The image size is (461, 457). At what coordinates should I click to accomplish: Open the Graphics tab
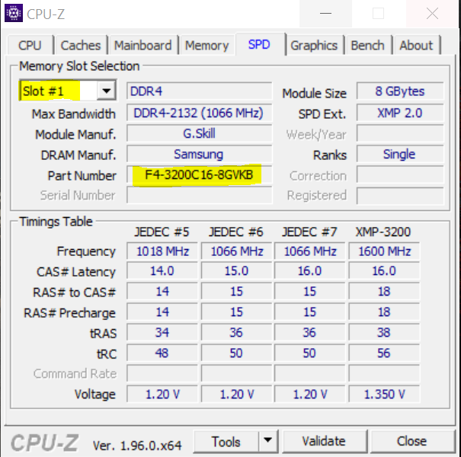click(314, 45)
